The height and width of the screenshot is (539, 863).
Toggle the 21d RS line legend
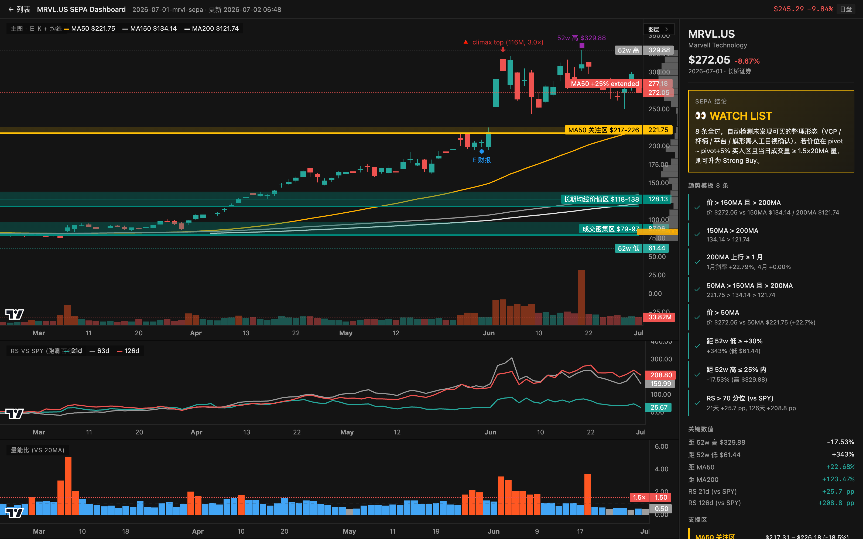73,351
